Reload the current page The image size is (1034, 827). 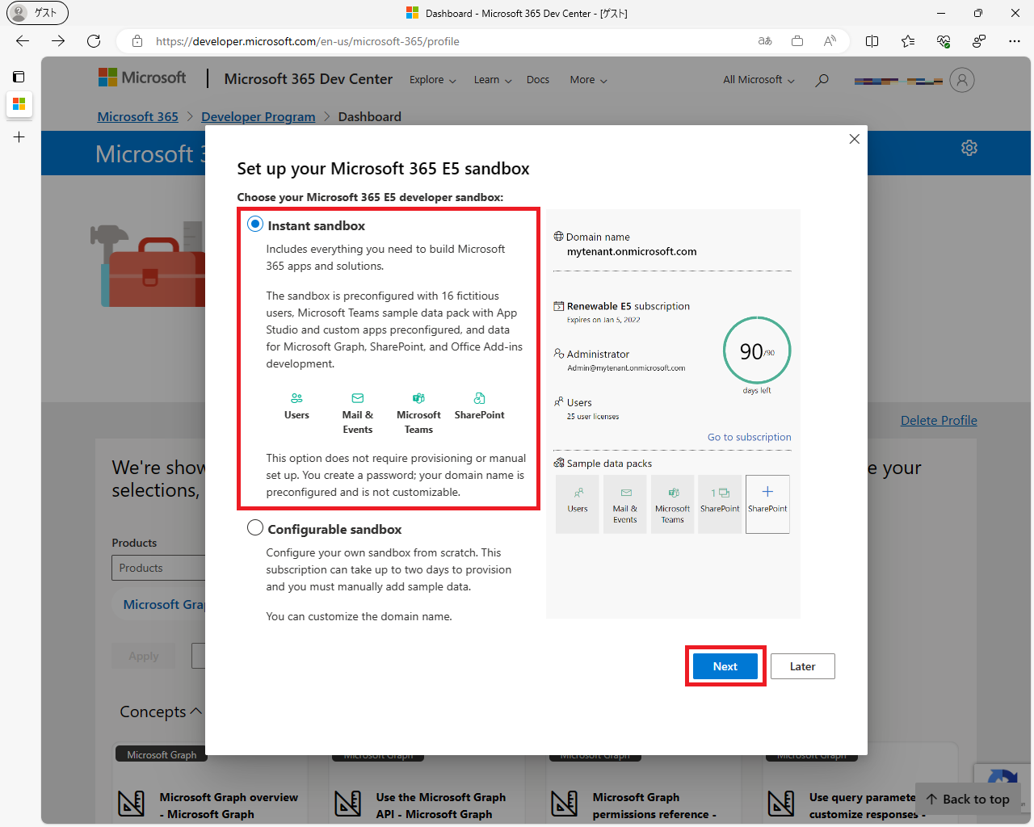click(x=94, y=41)
